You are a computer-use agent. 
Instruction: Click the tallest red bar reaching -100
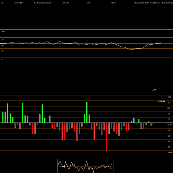pyautogui.click(x=107, y=137)
